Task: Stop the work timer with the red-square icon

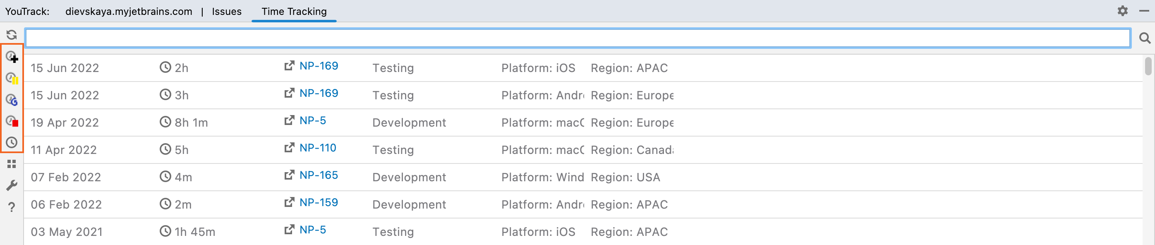Action: coord(12,121)
